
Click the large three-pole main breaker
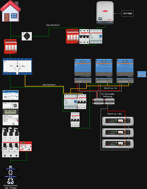pyautogui.click(x=11, y=143)
